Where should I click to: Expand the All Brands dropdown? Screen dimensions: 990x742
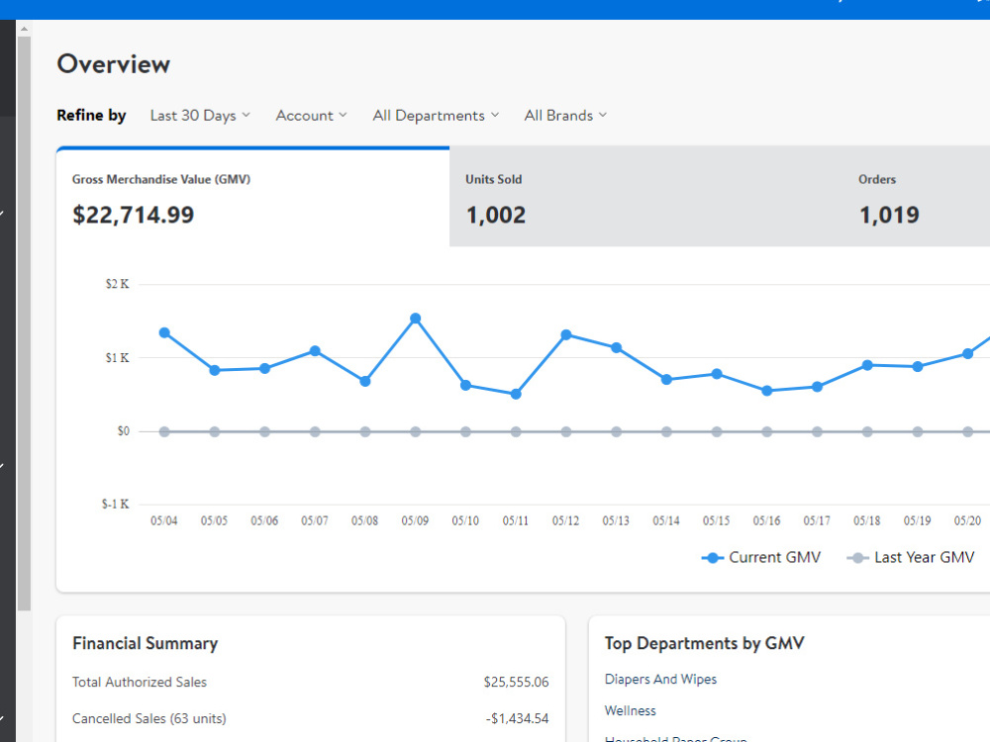tap(565, 116)
